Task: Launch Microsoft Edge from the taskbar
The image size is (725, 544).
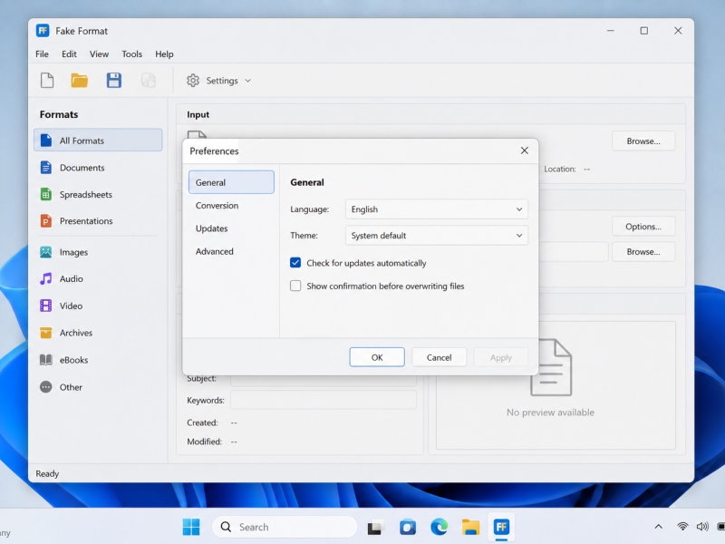Action: coord(439,527)
